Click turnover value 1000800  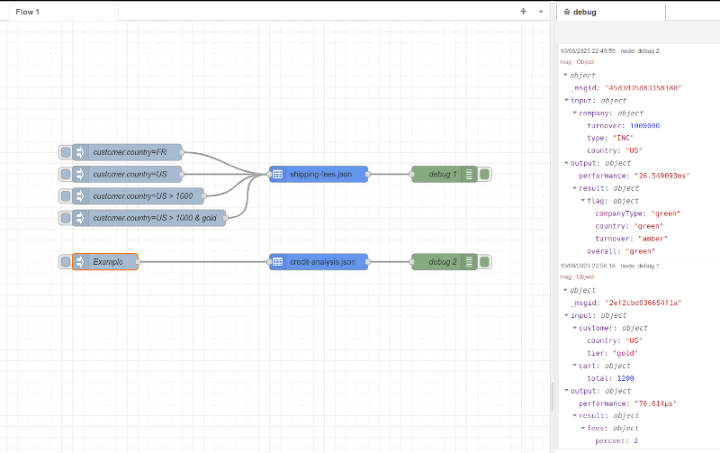[x=644, y=125]
